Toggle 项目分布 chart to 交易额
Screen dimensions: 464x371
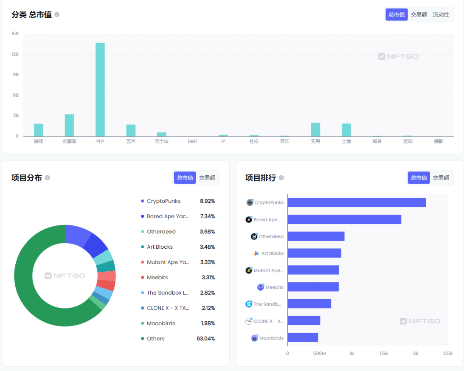pyautogui.click(x=207, y=178)
